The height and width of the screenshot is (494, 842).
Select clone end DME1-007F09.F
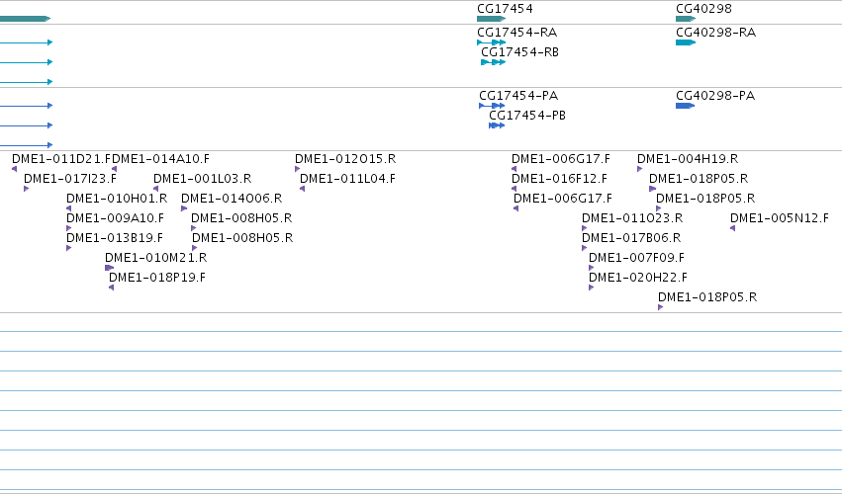636,258
